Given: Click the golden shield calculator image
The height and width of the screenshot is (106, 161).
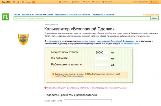Looking at the screenshot, I should 23,39.
